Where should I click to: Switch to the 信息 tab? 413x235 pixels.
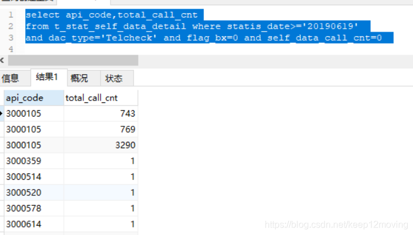click(15, 78)
